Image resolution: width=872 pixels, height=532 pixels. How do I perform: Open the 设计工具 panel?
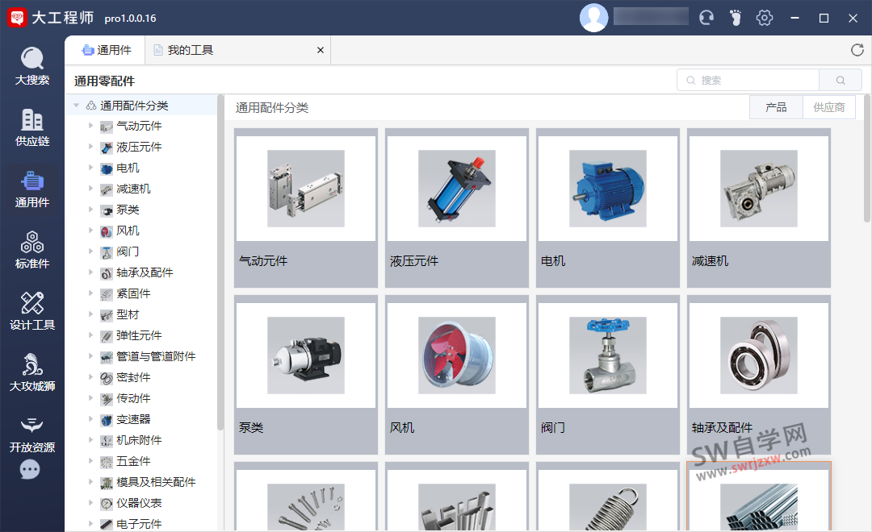[32, 310]
